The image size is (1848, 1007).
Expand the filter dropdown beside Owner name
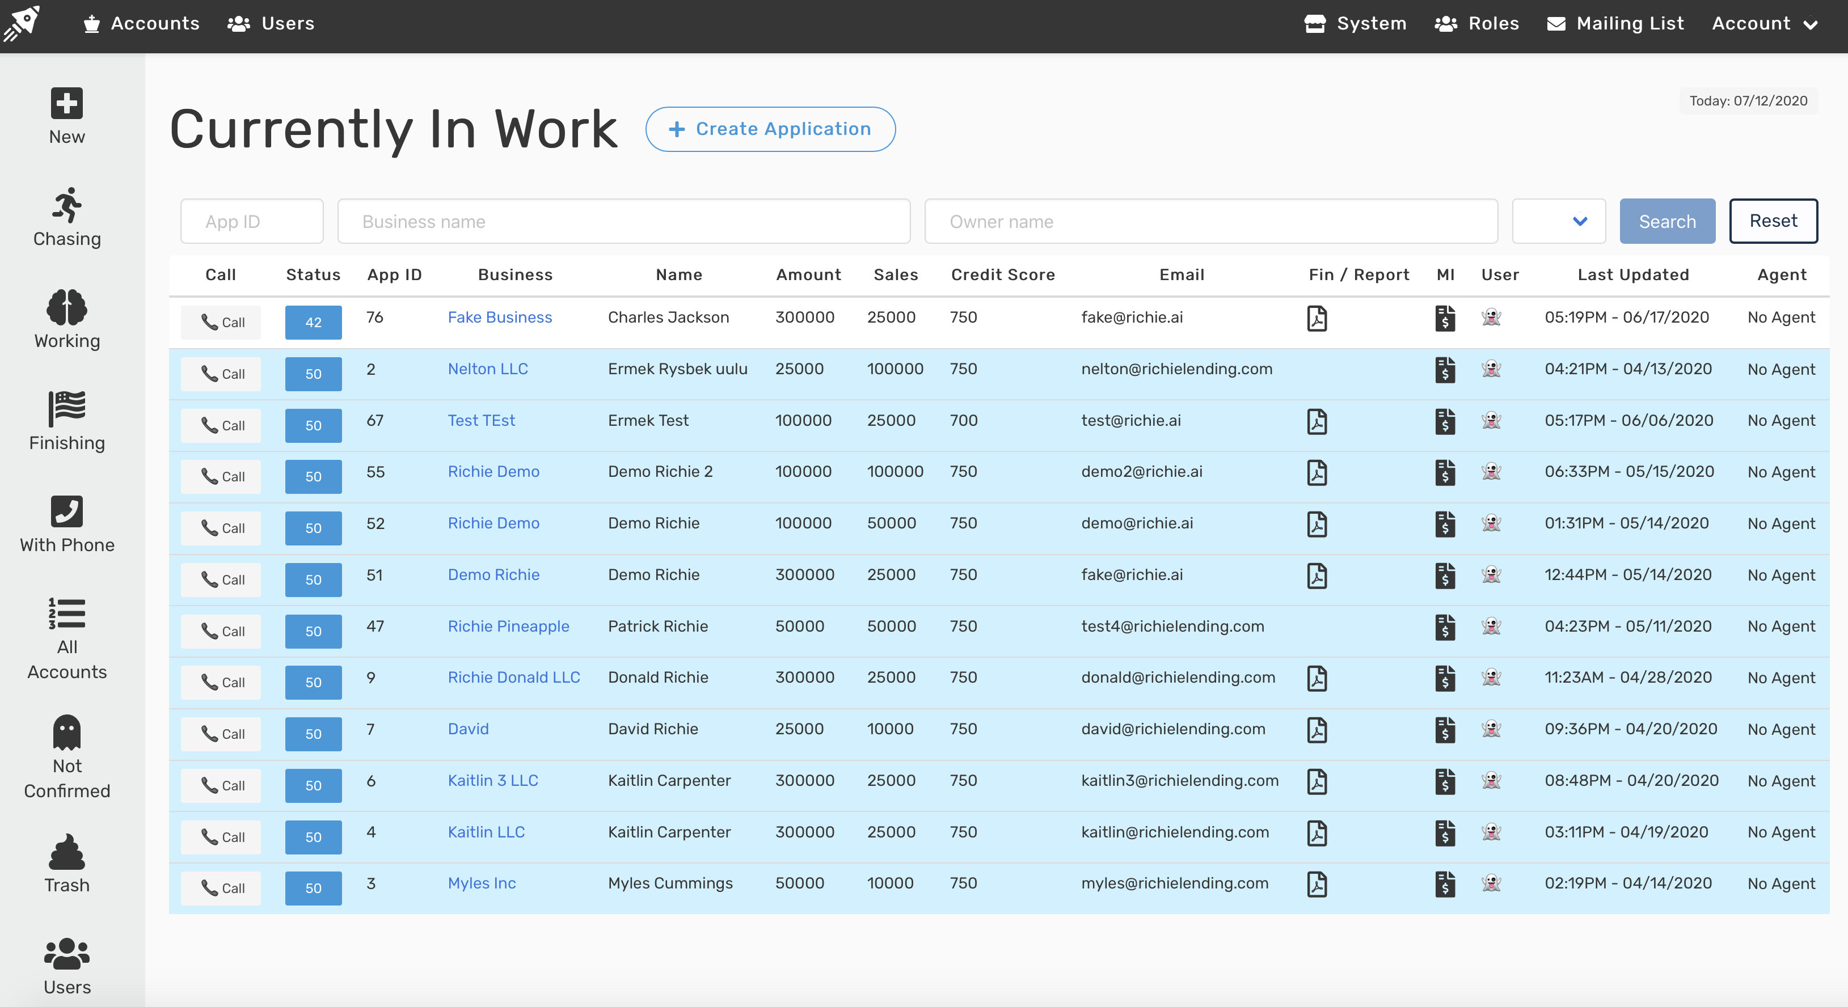point(1558,222)
